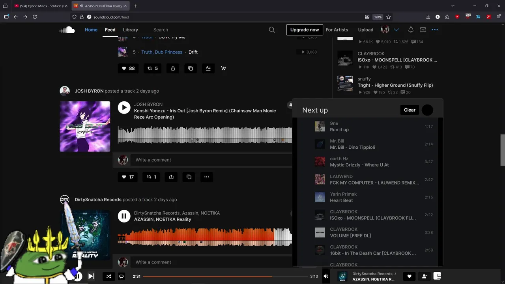Open a new browser tab
Image resolution: width=505 pixels, height=284 pixels.
click(x=135, y=6)
